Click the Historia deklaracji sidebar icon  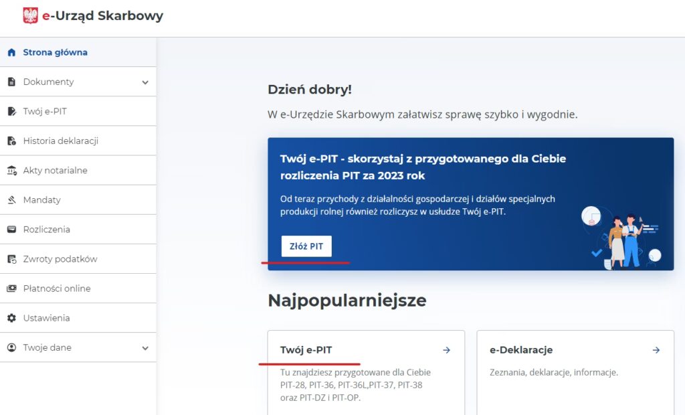tap(11, 141)
